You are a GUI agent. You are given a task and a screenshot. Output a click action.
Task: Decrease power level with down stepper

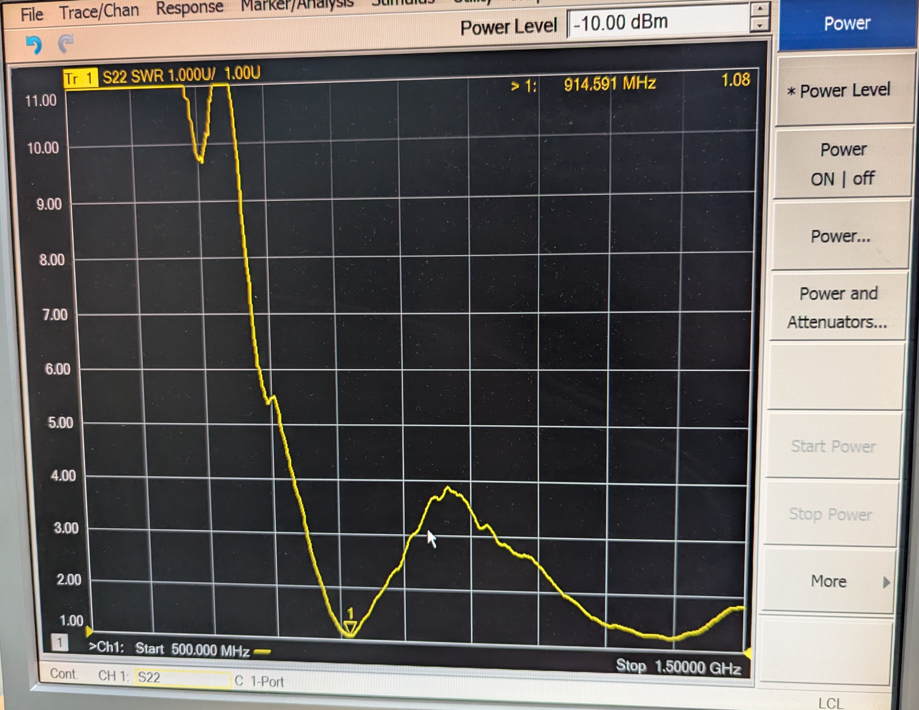tap(759, 26)
